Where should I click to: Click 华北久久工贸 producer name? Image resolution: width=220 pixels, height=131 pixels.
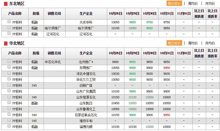(86, 80)
